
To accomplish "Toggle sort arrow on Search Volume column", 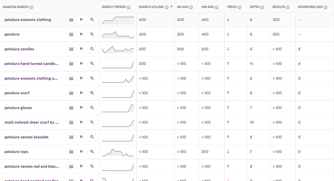I will coord(171,6).
